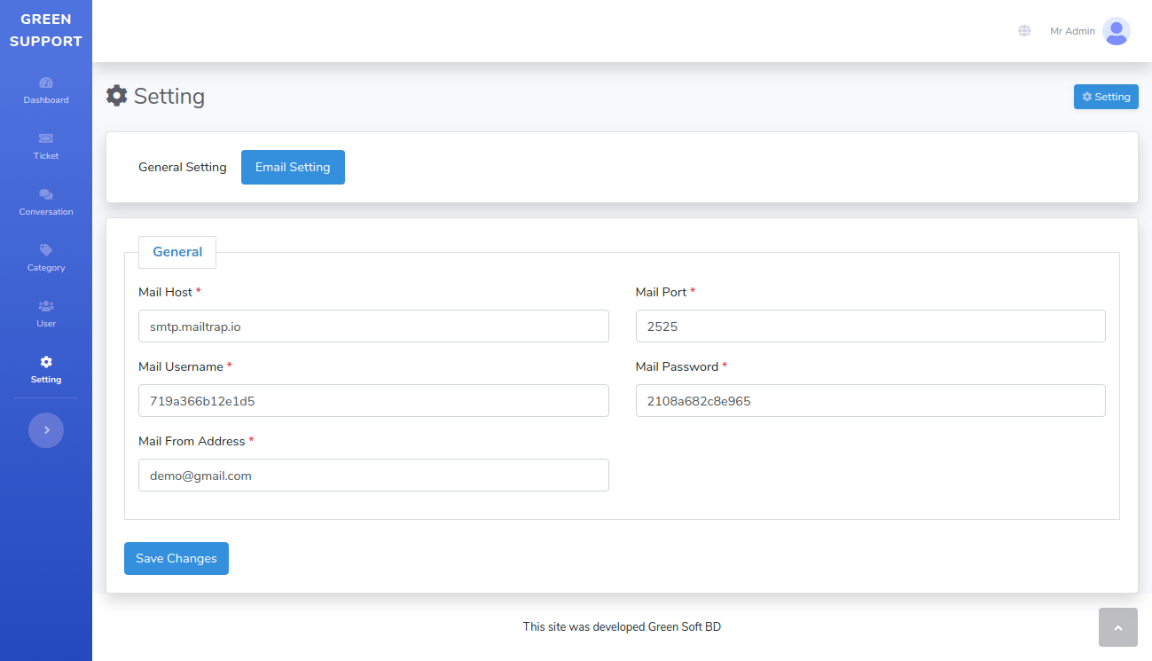Select the Ticket sidebar icon
This screenshot has width=1152, height=661.
coord(45,146)
